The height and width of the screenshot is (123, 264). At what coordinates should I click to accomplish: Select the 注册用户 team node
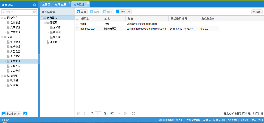(x=55, y=42)
